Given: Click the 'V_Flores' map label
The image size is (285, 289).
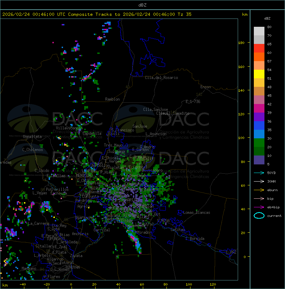Looking at the screenshot, I should pos(52,277).
